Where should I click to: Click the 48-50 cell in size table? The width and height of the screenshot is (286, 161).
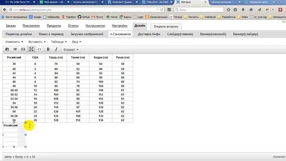pyautogui.click(x=14, y=90)
